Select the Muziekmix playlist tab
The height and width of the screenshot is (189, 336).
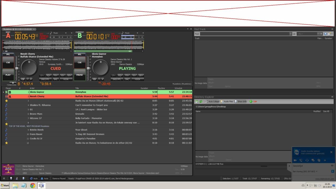tap(17, 29)
